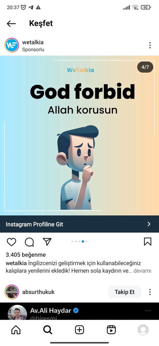This screenshot has width=159, height=346.
Task: Go to the Home tab
Action: (16, 330)
